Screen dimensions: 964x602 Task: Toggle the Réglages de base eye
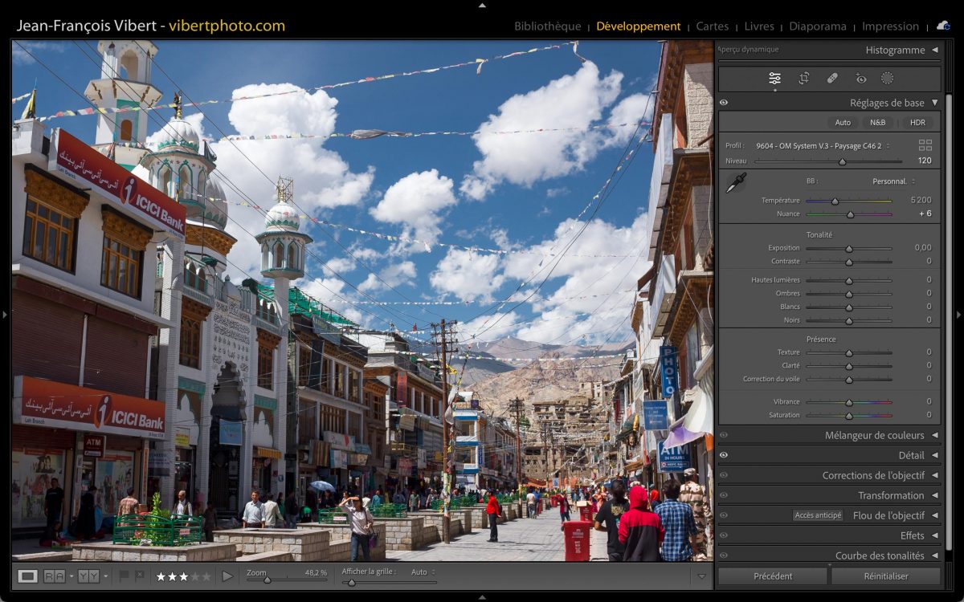pyautogui.click(x=724, y=103)
